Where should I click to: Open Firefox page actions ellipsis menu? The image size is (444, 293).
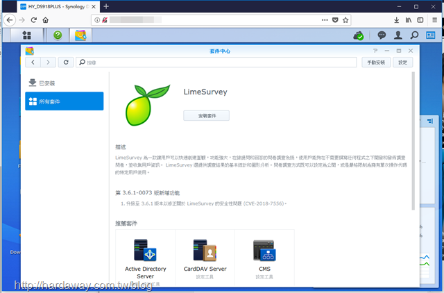325,20
